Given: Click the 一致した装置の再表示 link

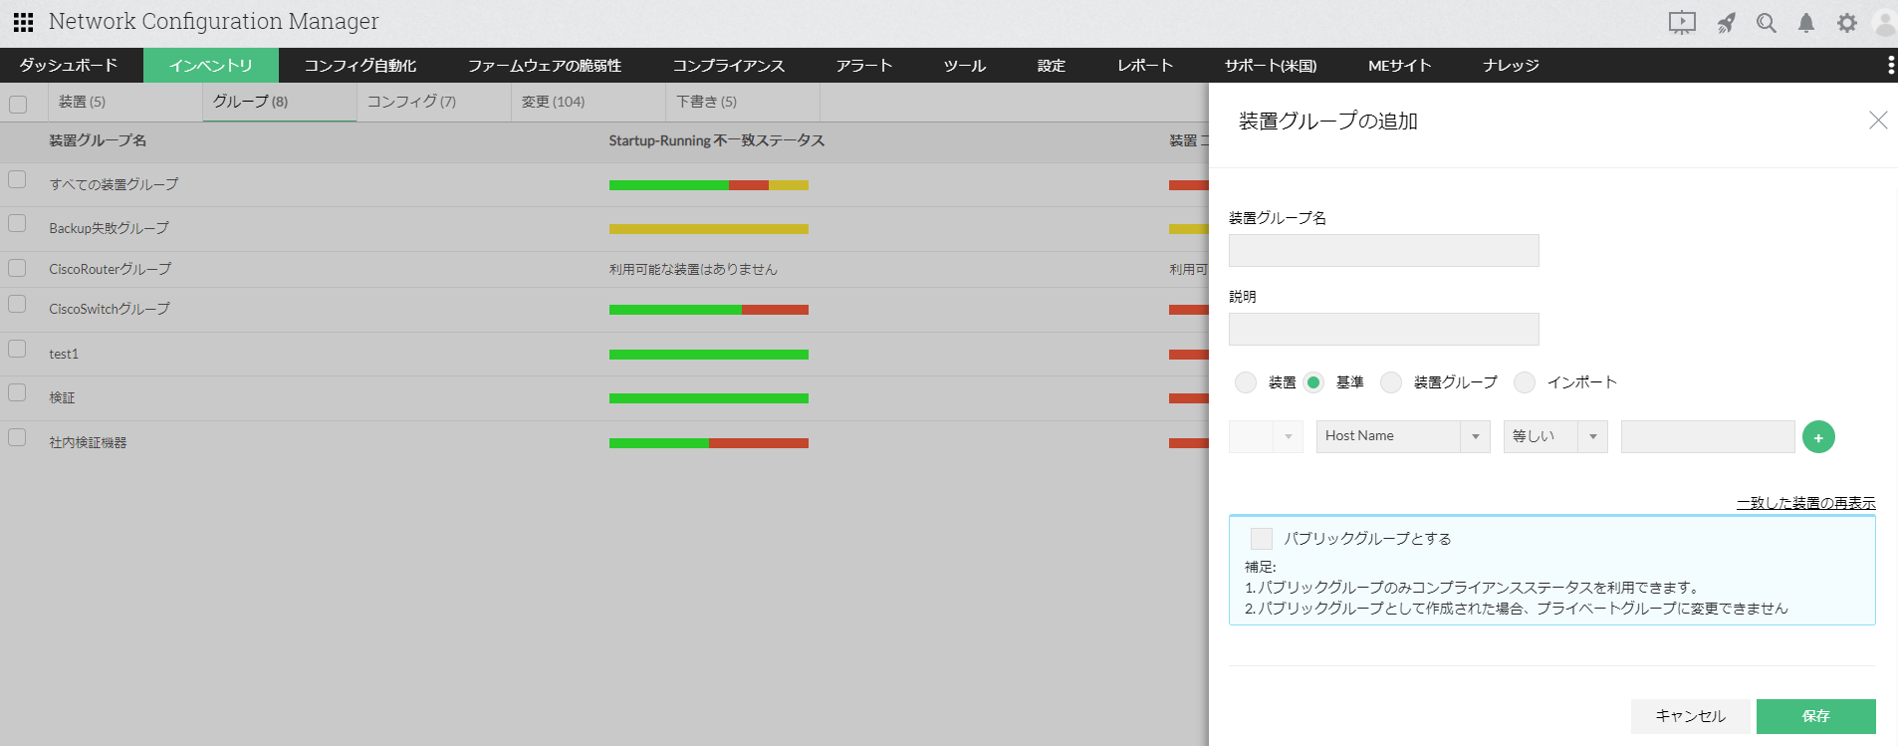Looking at the screenshot, I should 1805,503.
